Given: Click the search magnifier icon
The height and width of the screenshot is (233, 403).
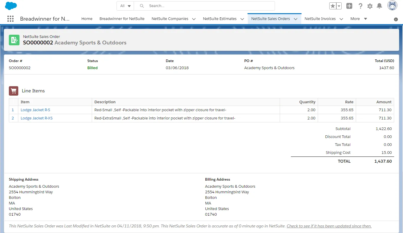Looking at the screenshot, I should [142, 6].
